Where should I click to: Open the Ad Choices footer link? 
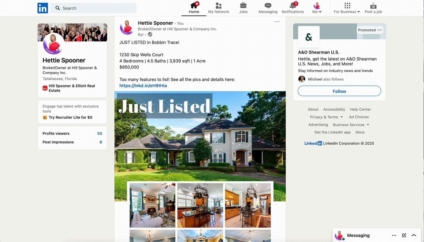(x=359, y=117)
